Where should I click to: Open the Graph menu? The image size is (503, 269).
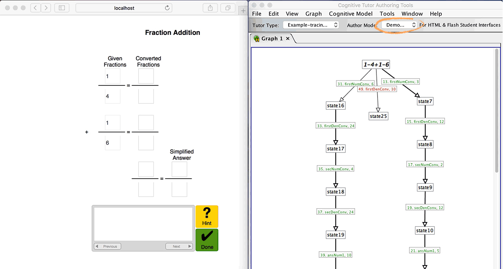tap(313, 13)
